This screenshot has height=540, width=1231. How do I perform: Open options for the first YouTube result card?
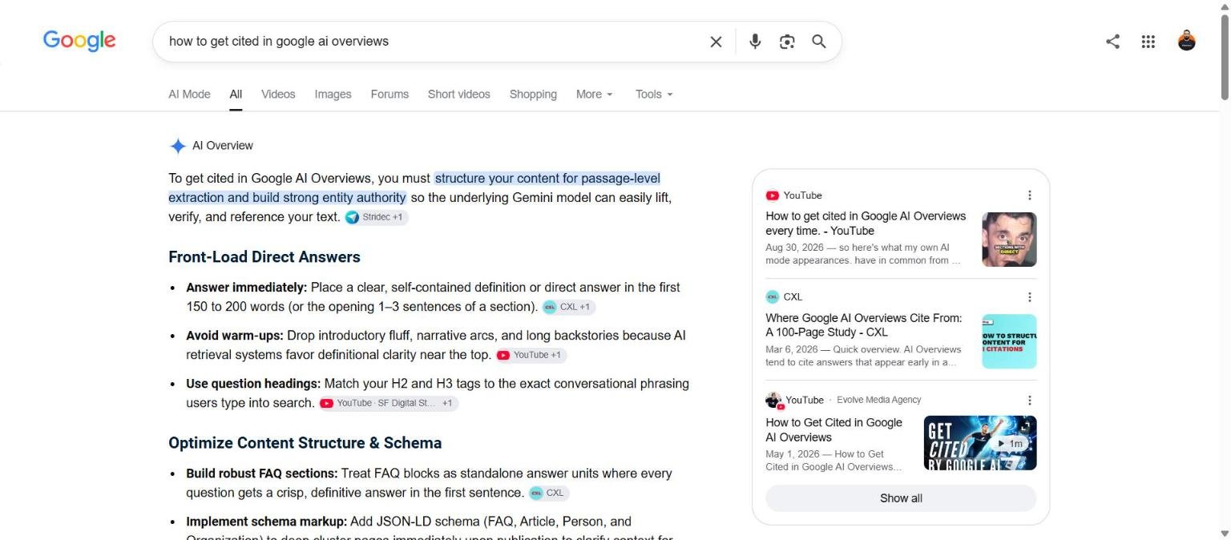pos(1030,195)
